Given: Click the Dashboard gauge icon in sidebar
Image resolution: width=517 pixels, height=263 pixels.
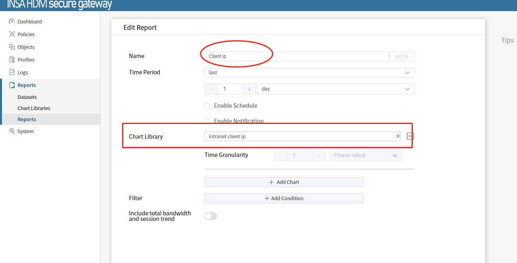Looking at the screenshot, I should [x=12, y=21].
